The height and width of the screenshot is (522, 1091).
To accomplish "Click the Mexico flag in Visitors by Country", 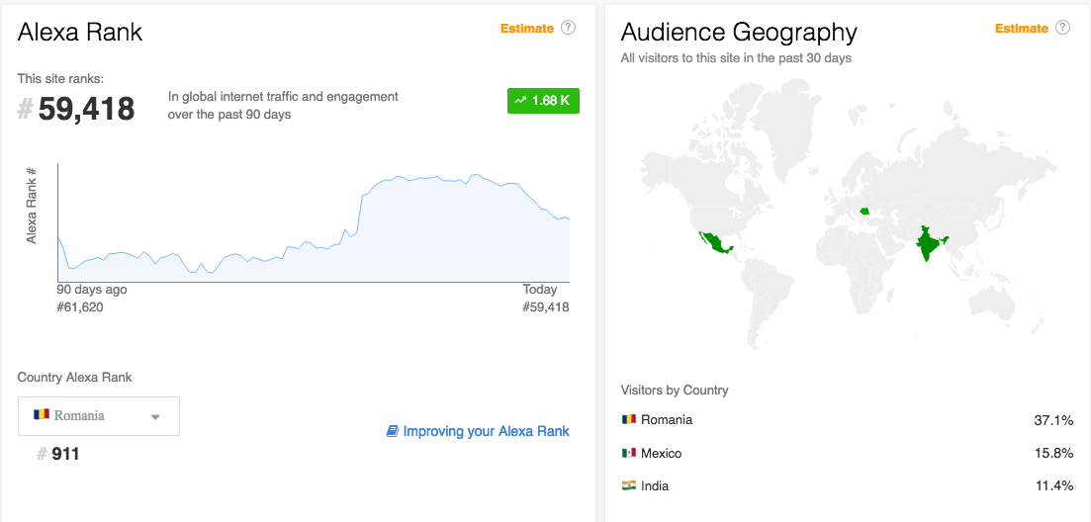I will (628, 453).
